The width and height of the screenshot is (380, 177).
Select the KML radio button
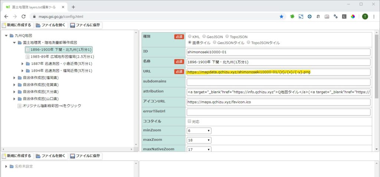[x=190, y=37]
